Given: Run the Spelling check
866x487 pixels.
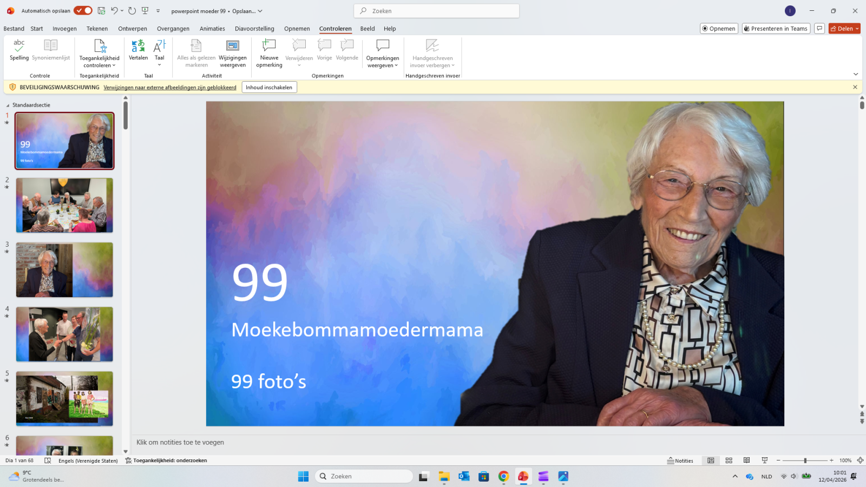Looking at the screenshot, I should tap(19, 50).
